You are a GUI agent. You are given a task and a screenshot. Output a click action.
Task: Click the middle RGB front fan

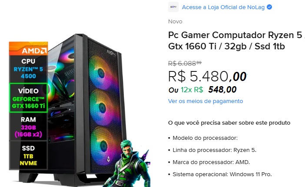(103, 107)
